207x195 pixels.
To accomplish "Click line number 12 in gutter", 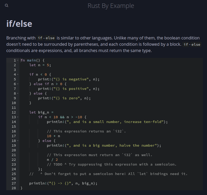I will pos(14,112).
